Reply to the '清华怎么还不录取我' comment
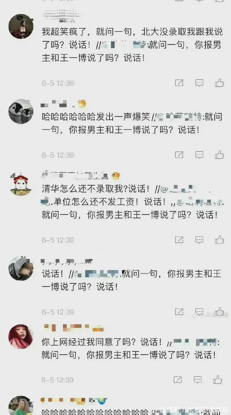 click(x=199, y=240)
